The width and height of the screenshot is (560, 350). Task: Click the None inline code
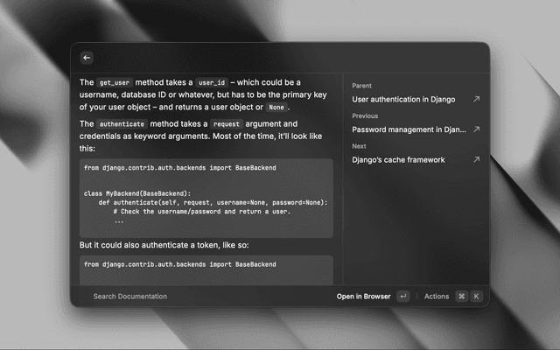click(x=276, y=107)
